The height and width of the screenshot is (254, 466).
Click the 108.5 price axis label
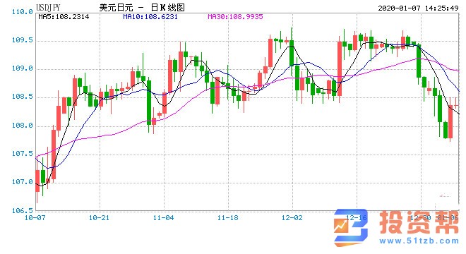click(x=23, y=97)
